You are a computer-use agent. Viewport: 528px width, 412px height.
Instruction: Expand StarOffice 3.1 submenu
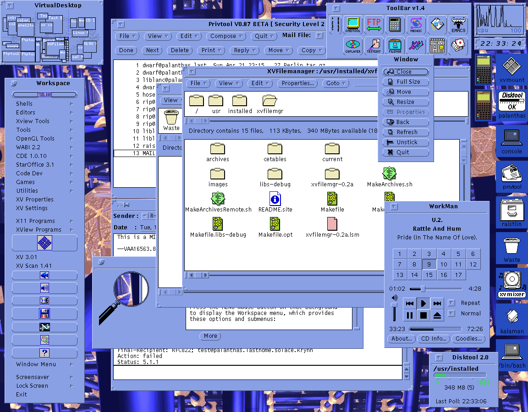pos(44,164)
